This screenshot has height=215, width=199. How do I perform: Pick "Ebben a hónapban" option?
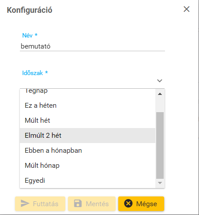(87, 151)
